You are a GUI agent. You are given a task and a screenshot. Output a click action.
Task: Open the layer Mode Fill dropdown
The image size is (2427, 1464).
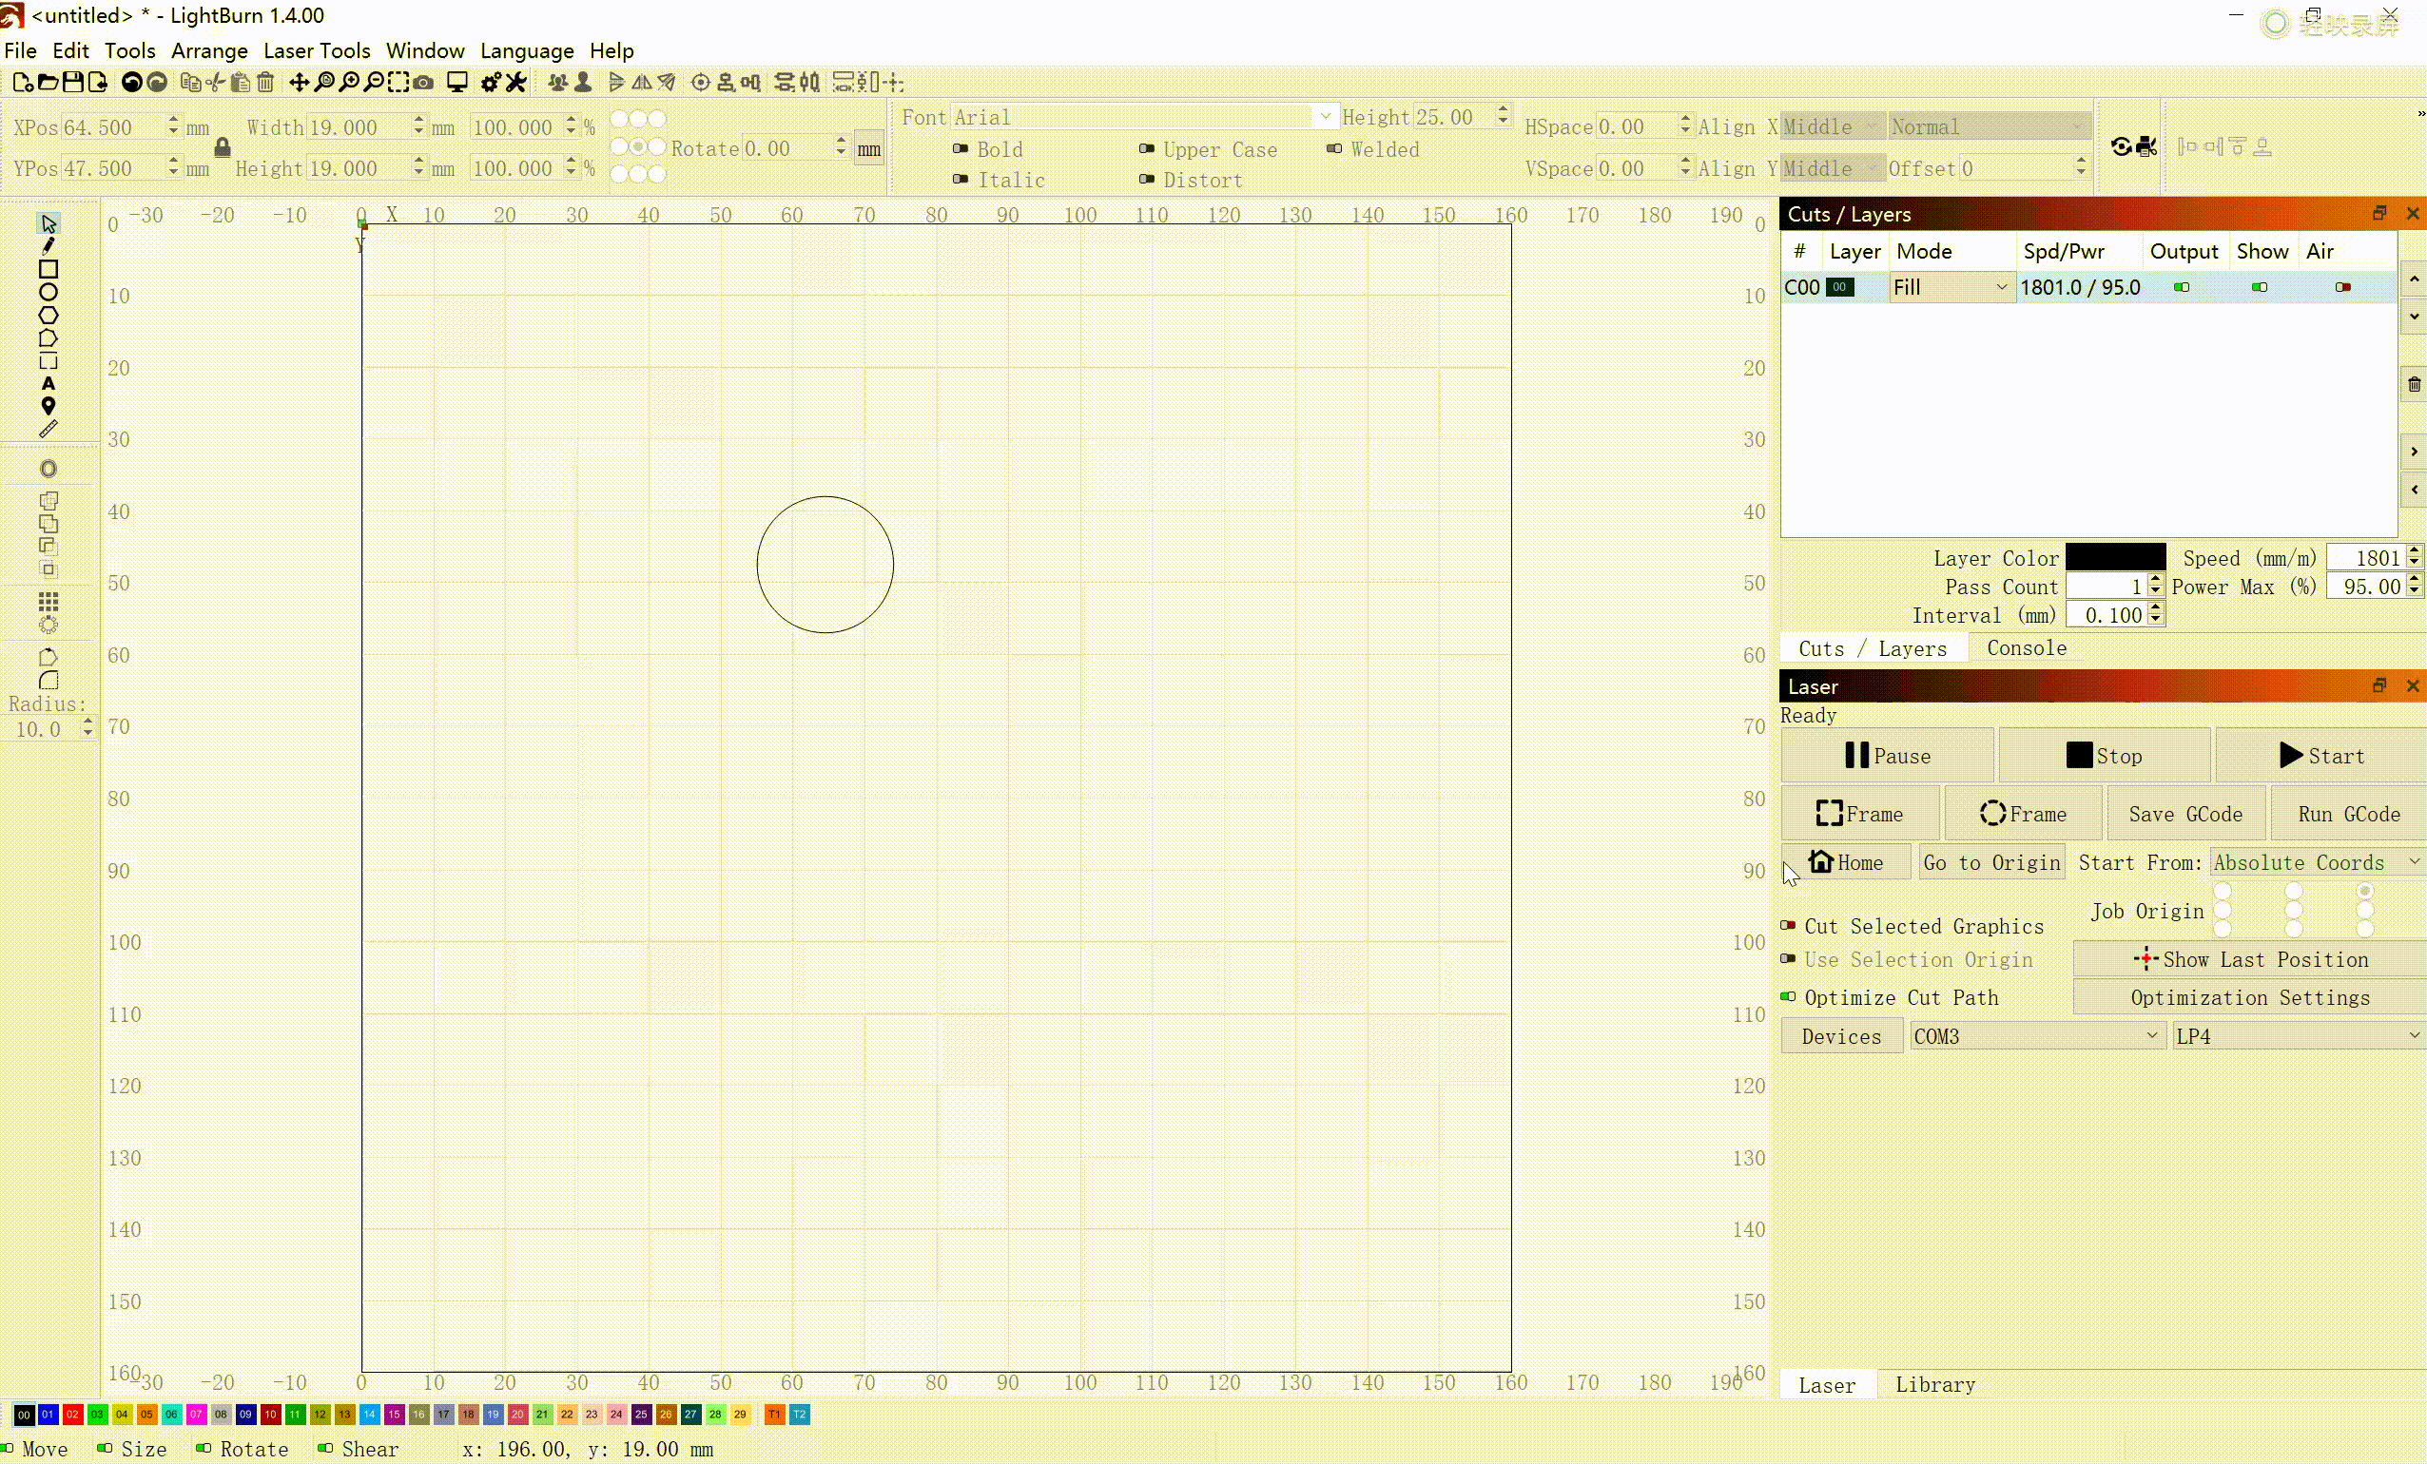click(1951, 287)
